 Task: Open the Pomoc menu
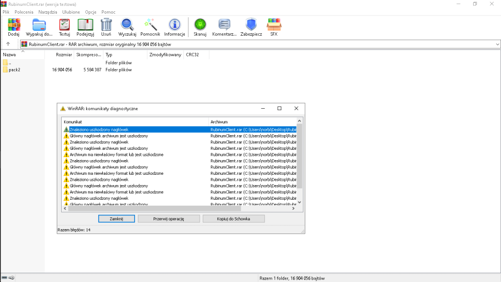point(108,12)
